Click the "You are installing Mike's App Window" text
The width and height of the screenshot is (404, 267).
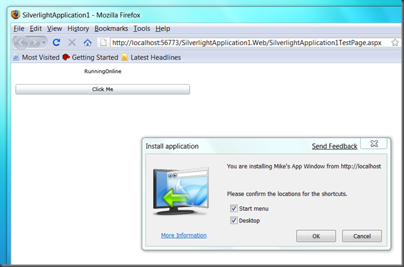304,166
